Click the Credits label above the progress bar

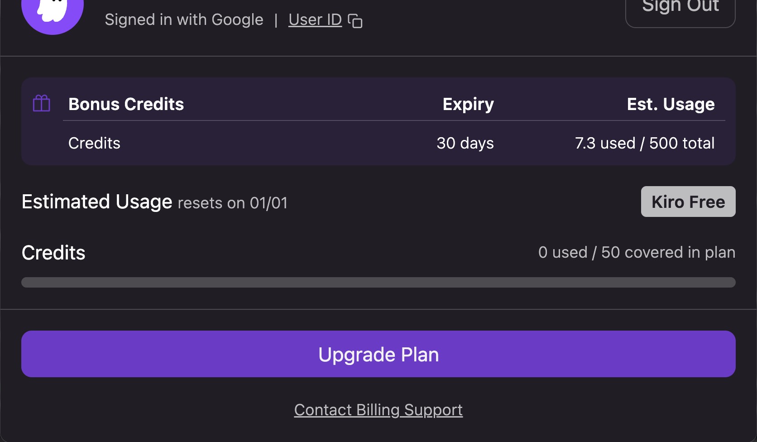53,253
